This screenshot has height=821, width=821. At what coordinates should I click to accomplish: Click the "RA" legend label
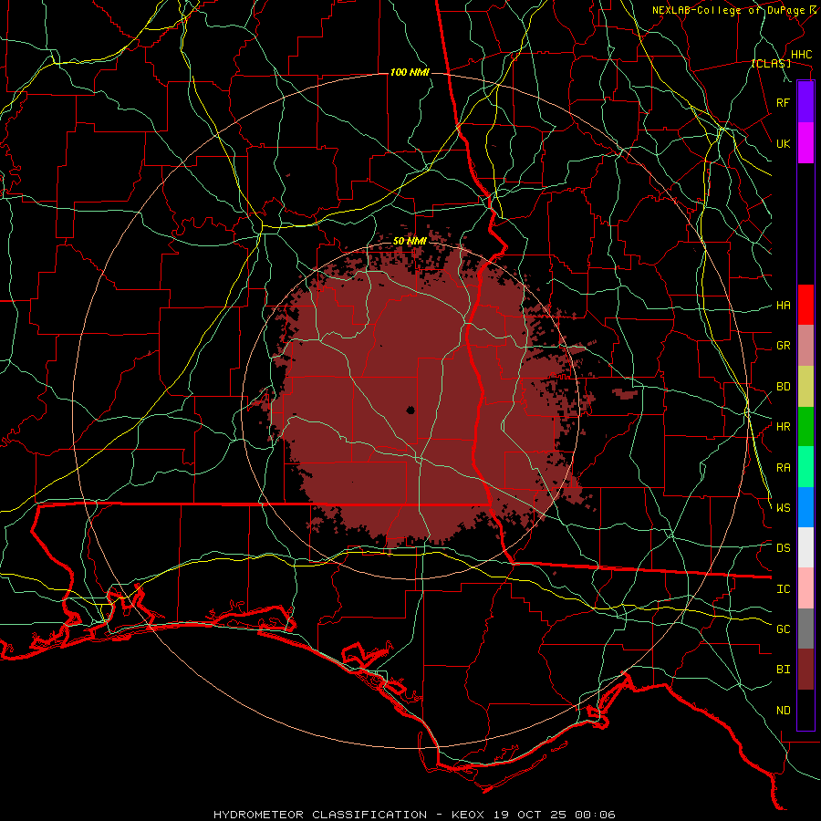[x=784, y=468]
